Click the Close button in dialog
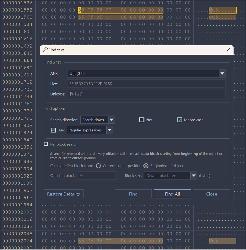This screenshot has width=246, height=250. tap(211, 194)
